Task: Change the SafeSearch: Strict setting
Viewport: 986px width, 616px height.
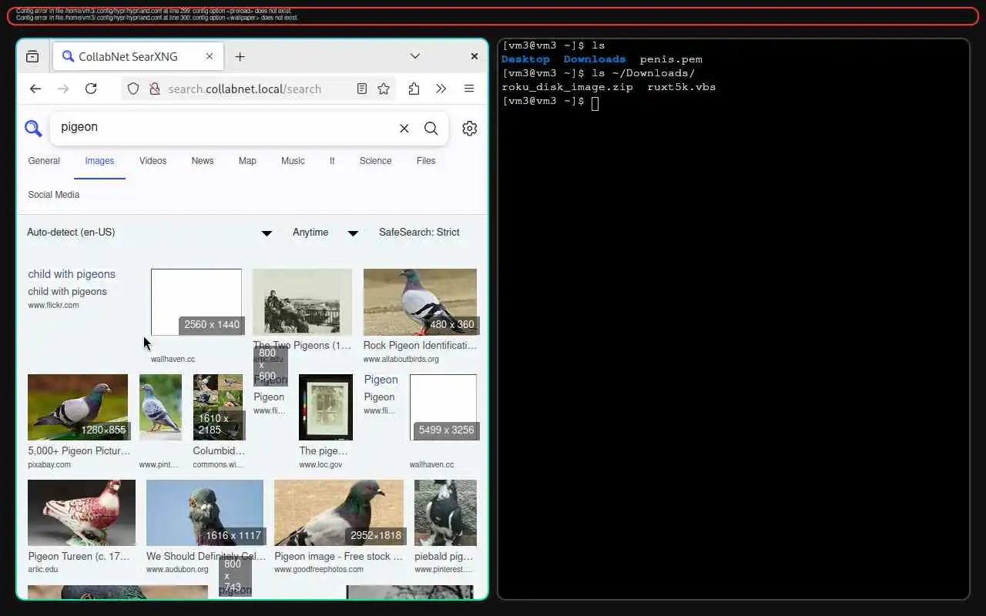Action: (419, 232)
